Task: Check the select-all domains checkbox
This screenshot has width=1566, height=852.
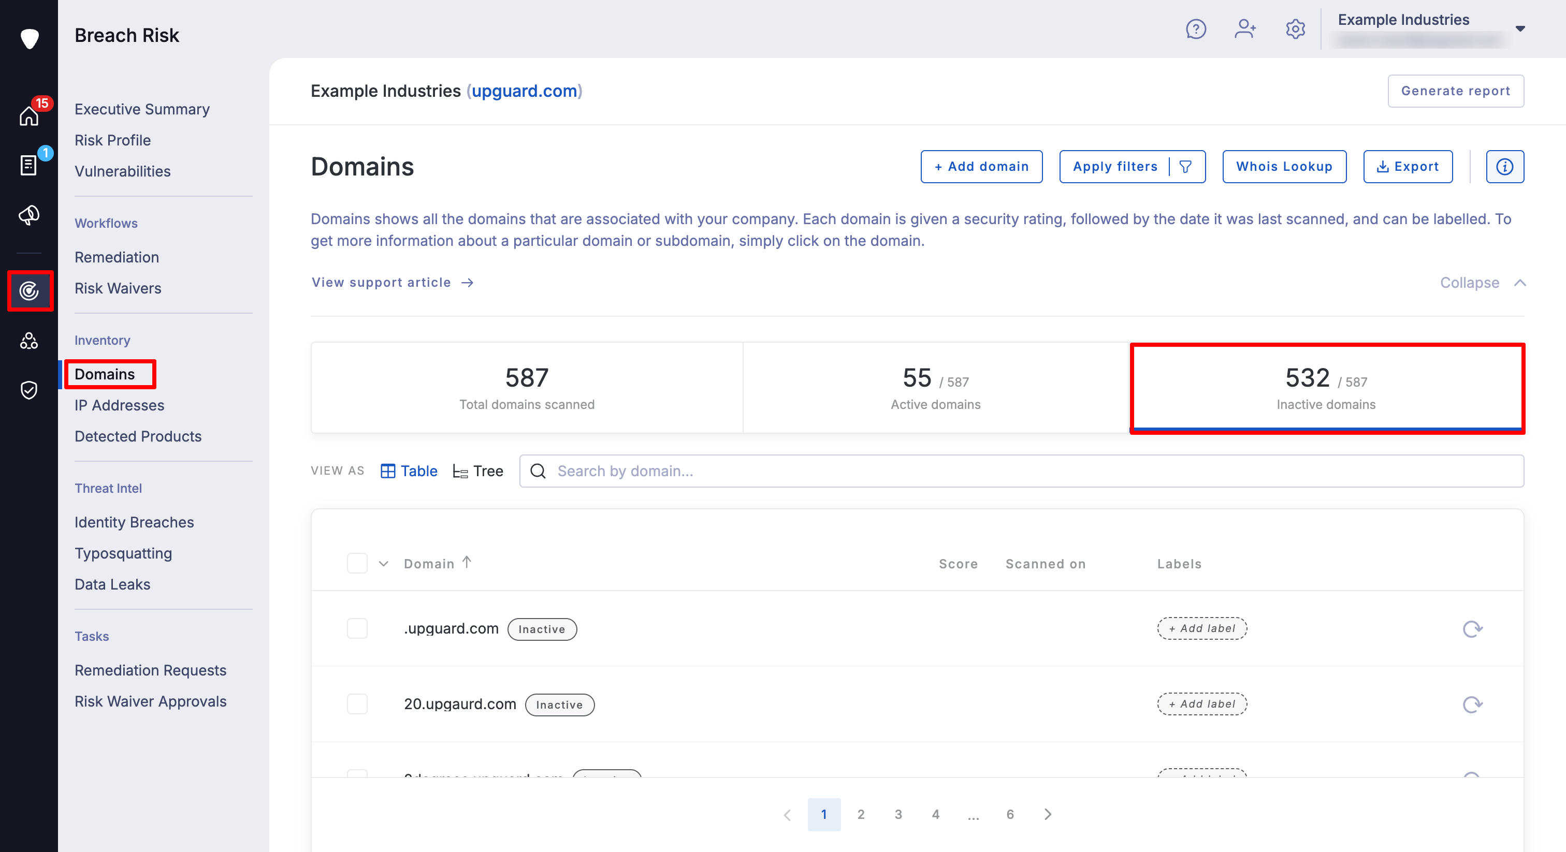Action: point(357,563)
